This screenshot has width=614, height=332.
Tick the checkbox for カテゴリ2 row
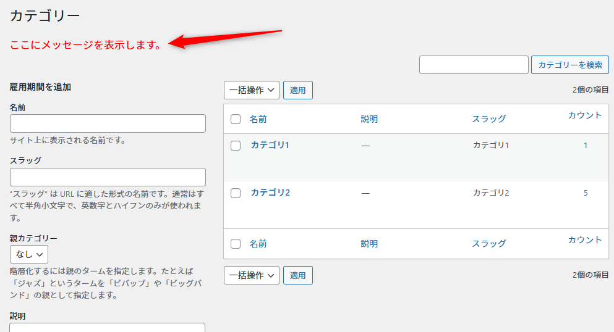236,193
